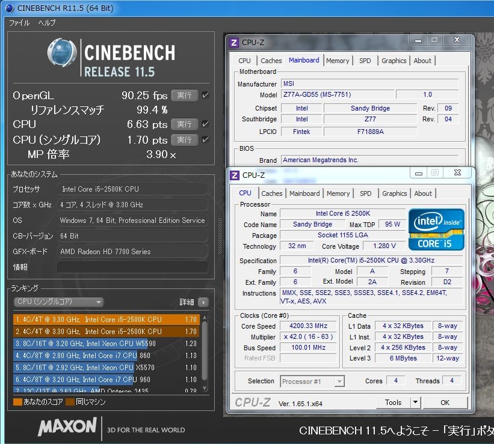Switch to Graphics tab in front CPU-Z

point(394,193)
